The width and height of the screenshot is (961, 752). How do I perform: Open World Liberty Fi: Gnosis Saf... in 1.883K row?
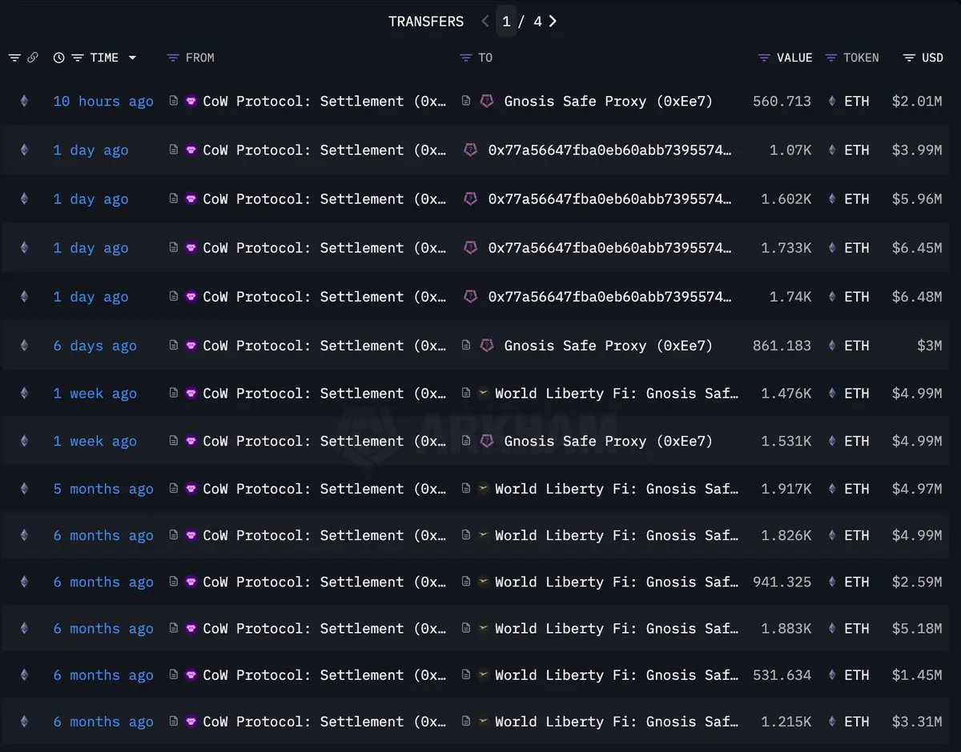[x=617, y=629]
